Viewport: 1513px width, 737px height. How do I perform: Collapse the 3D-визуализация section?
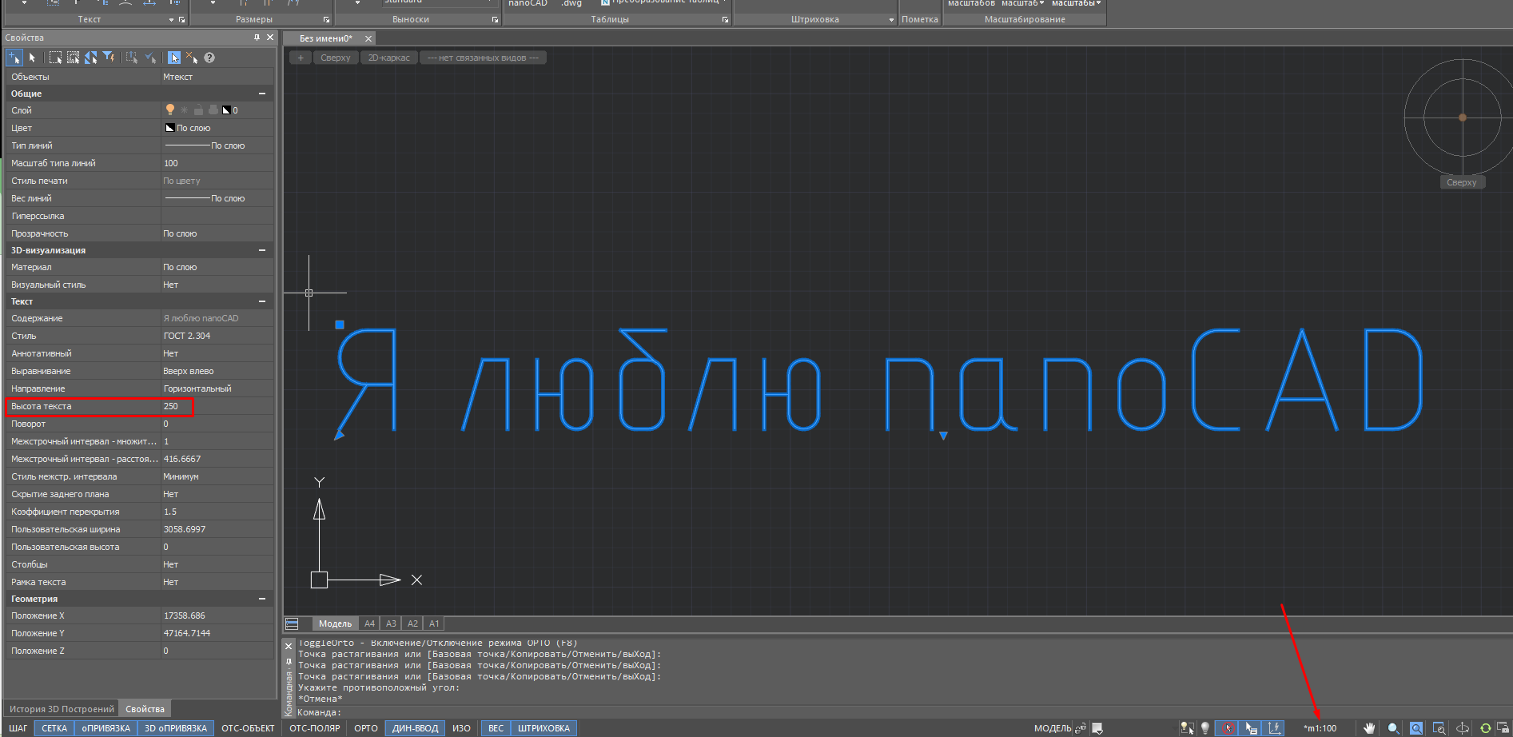pos(262,250)
